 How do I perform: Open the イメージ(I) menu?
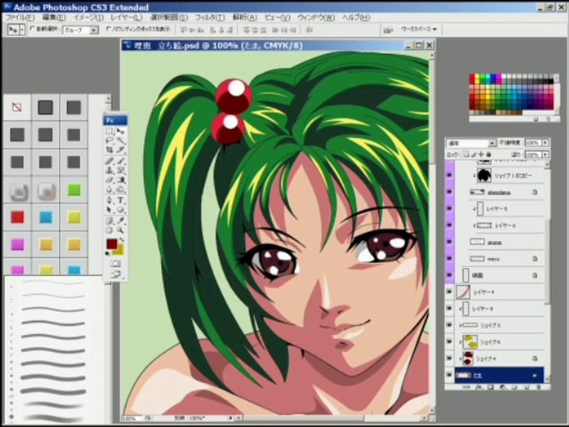88,17
